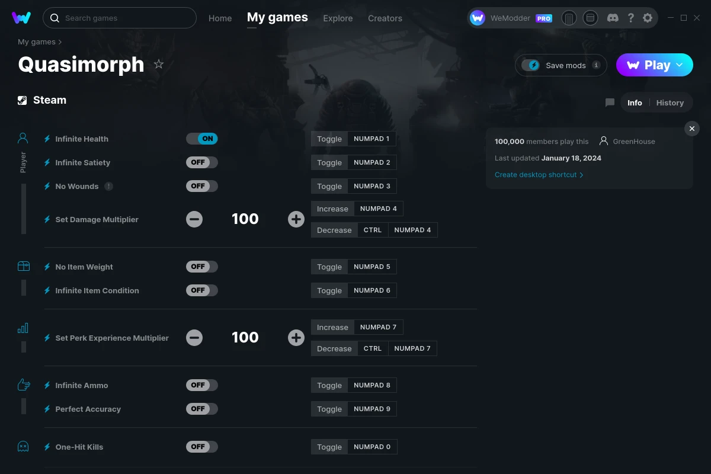The width and height of the screenshot is (711, 474).
Task: Increase the Set Damage Multiplier with the plus stepper
Action: tap(296, 219)
